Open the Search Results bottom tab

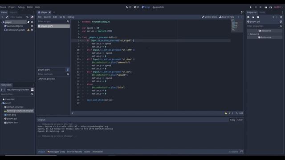click(x=74, y=152)
